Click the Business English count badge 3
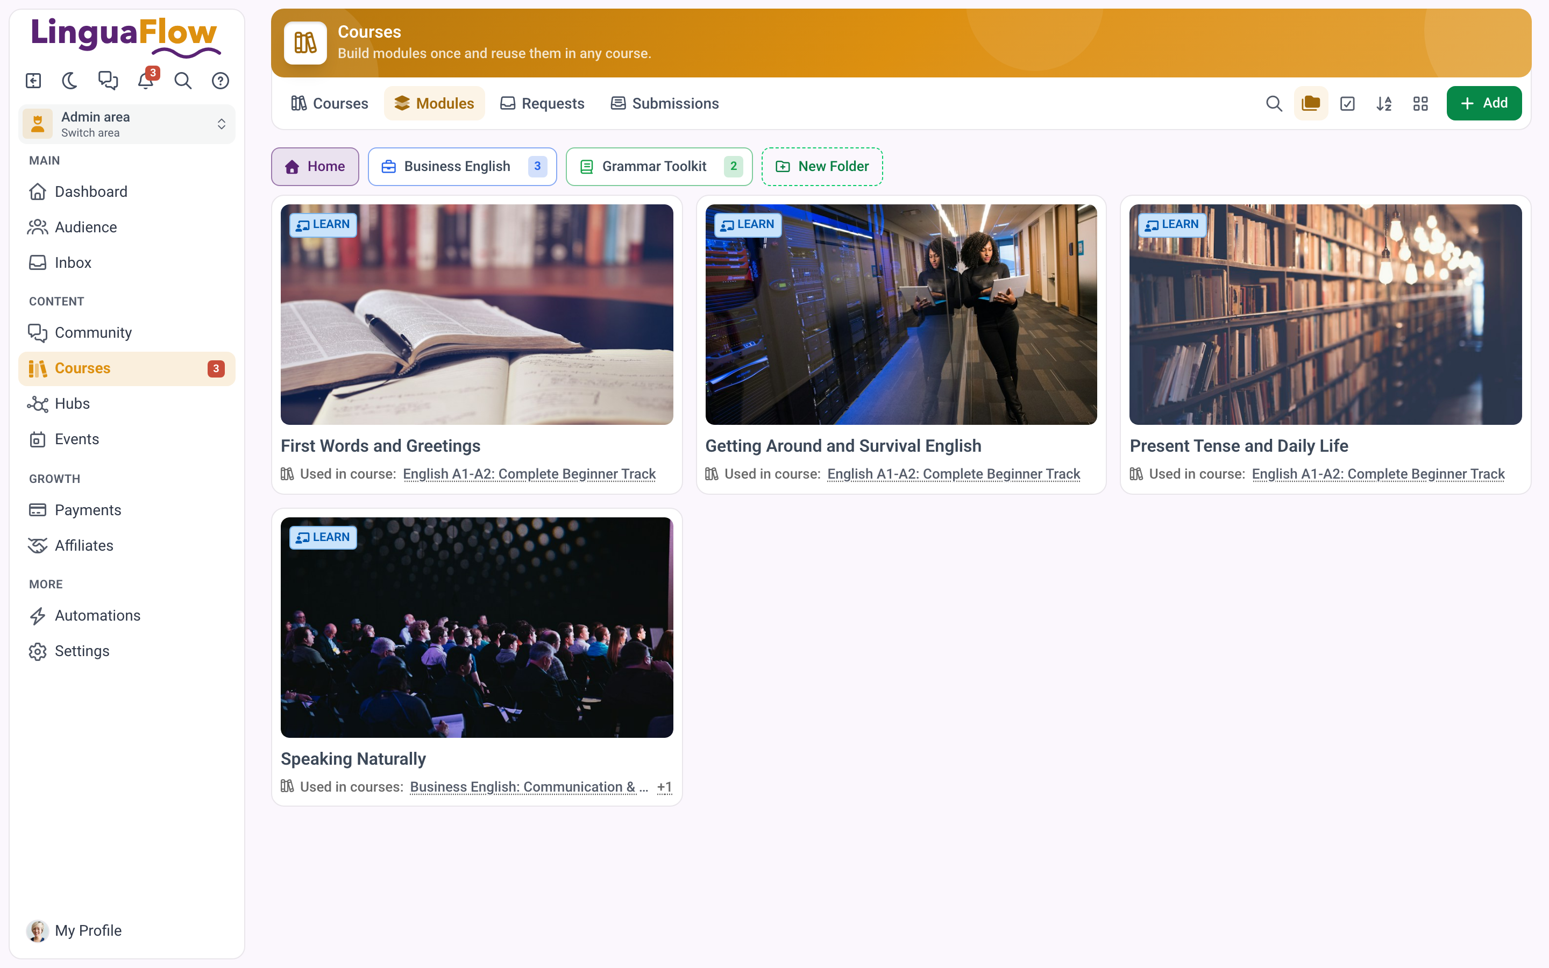The height and width of the screenshot is (968, 1549). (538, 167)
